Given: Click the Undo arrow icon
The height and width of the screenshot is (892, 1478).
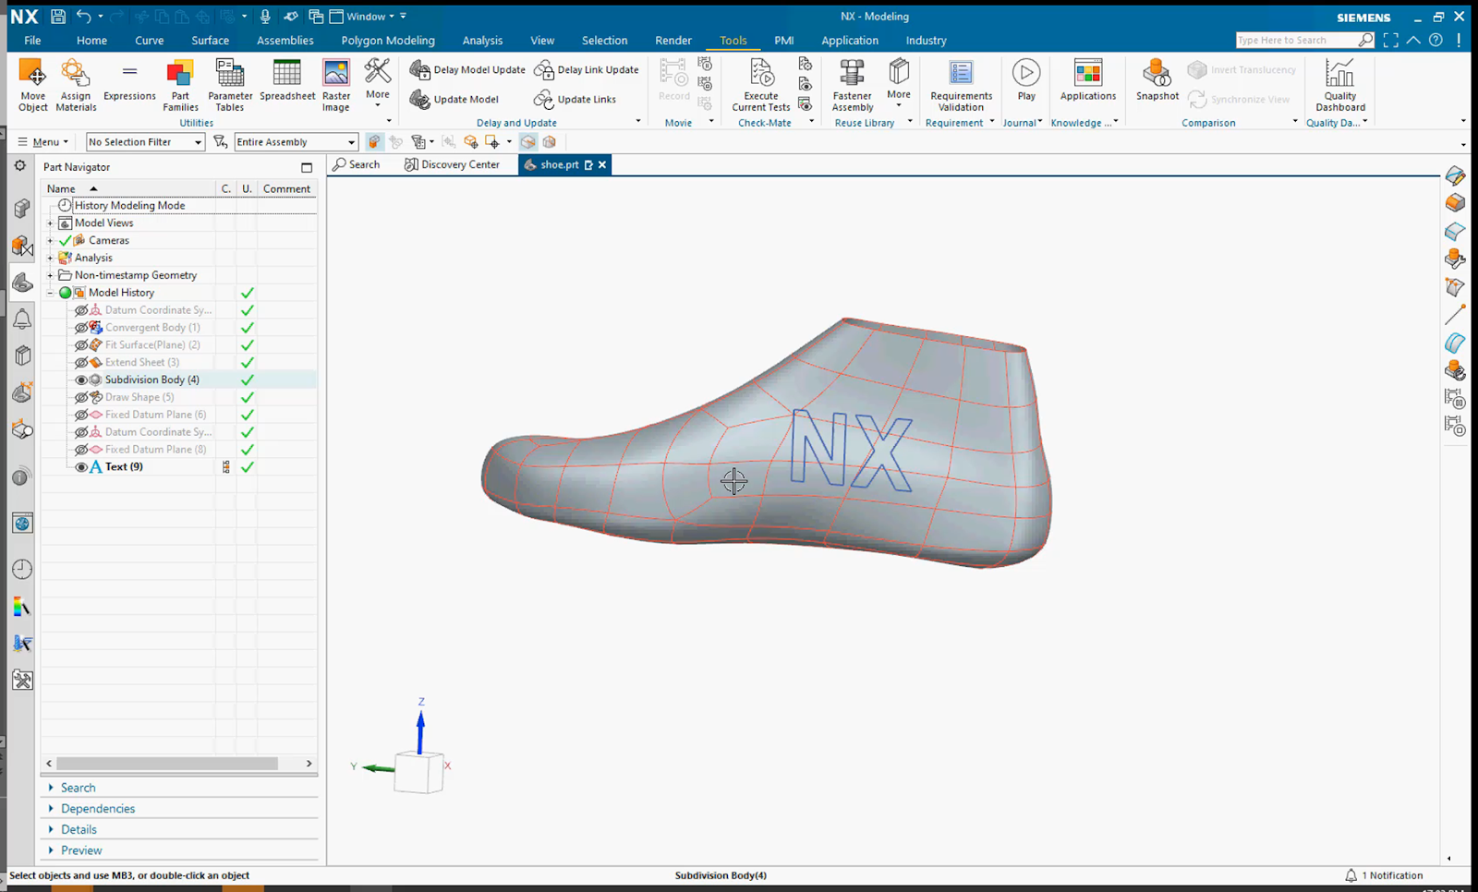Looking at the screenshot, I should coord(84,17).
